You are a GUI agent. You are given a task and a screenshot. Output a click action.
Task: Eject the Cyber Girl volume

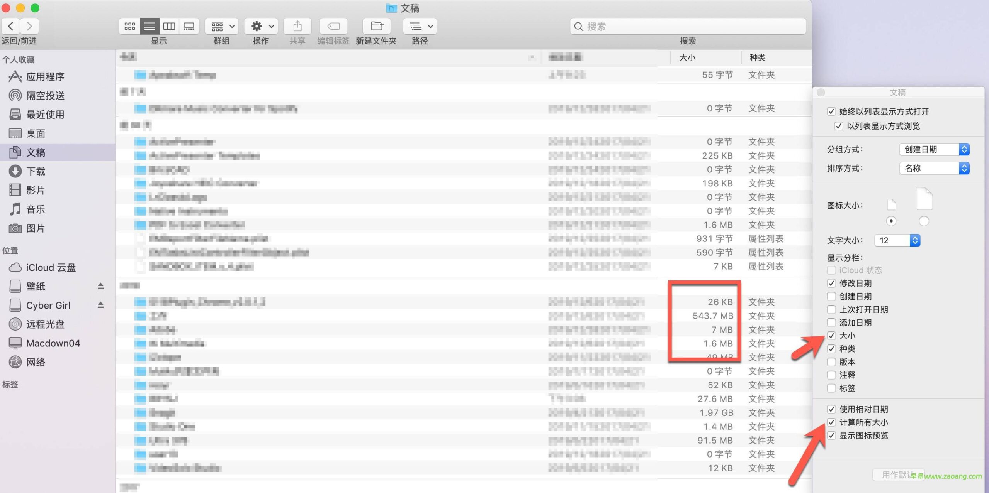[x=100, y=305]
